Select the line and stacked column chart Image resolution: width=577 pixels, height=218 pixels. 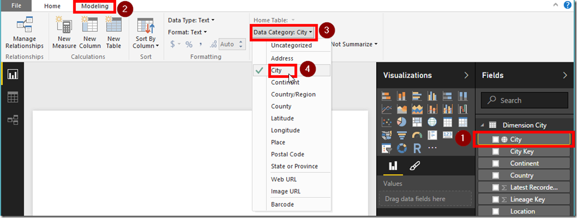point(432,109)
